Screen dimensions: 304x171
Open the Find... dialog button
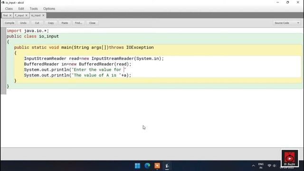[78, 23]
